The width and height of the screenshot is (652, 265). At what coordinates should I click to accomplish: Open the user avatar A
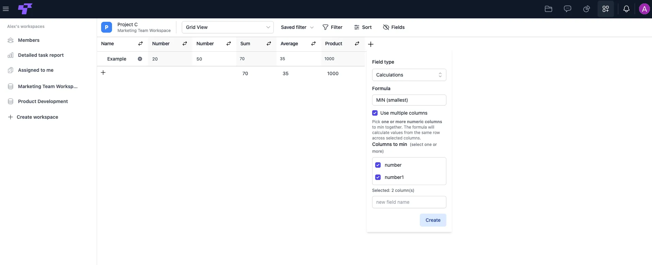pos(645,9)
